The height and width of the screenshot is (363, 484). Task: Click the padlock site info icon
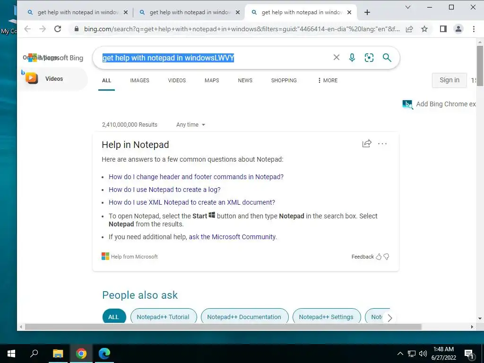[x=77, y=29]
